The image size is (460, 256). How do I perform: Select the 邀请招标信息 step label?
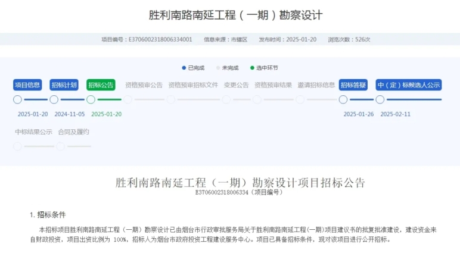point(316,85)
